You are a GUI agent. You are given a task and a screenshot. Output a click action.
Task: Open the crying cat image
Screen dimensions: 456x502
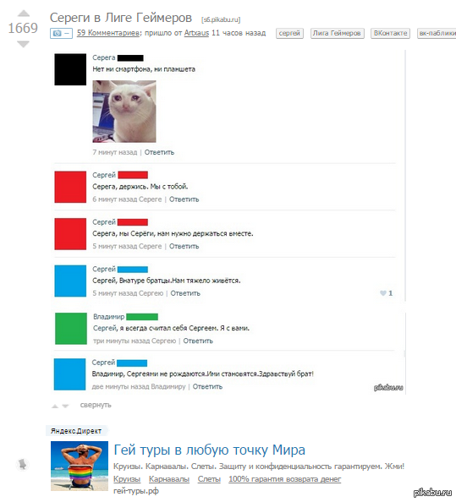(x=124, y=112)
